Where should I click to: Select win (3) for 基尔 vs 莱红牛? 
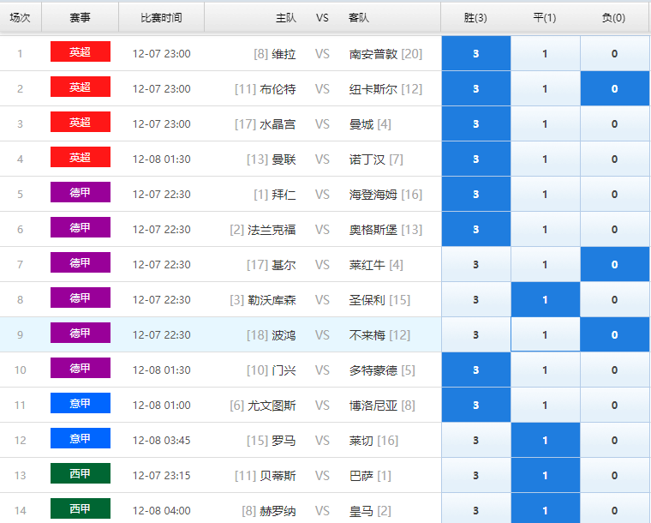click(475, 264)
